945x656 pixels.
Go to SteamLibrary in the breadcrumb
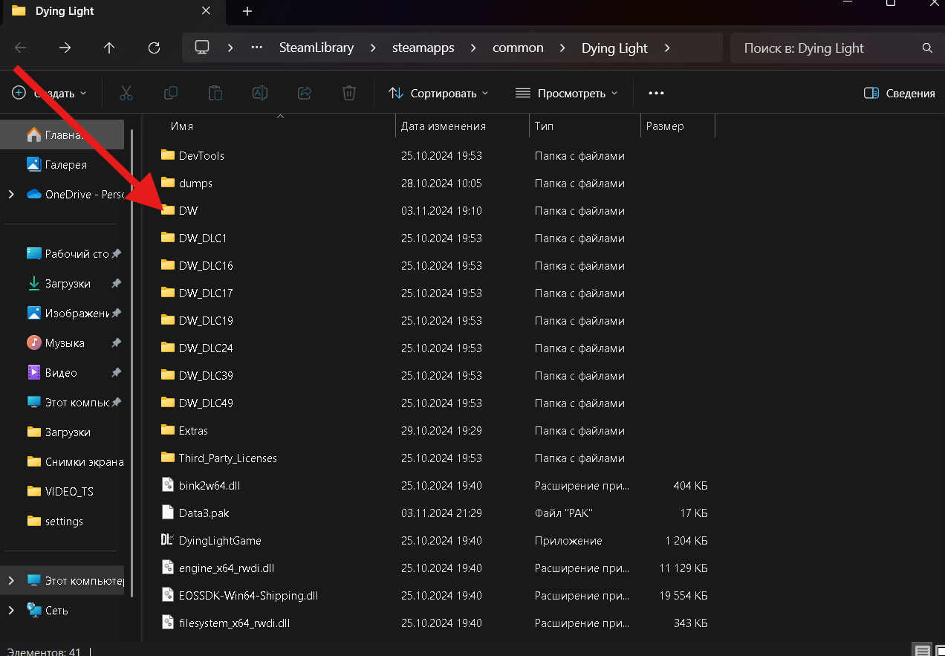coord(316,48)
